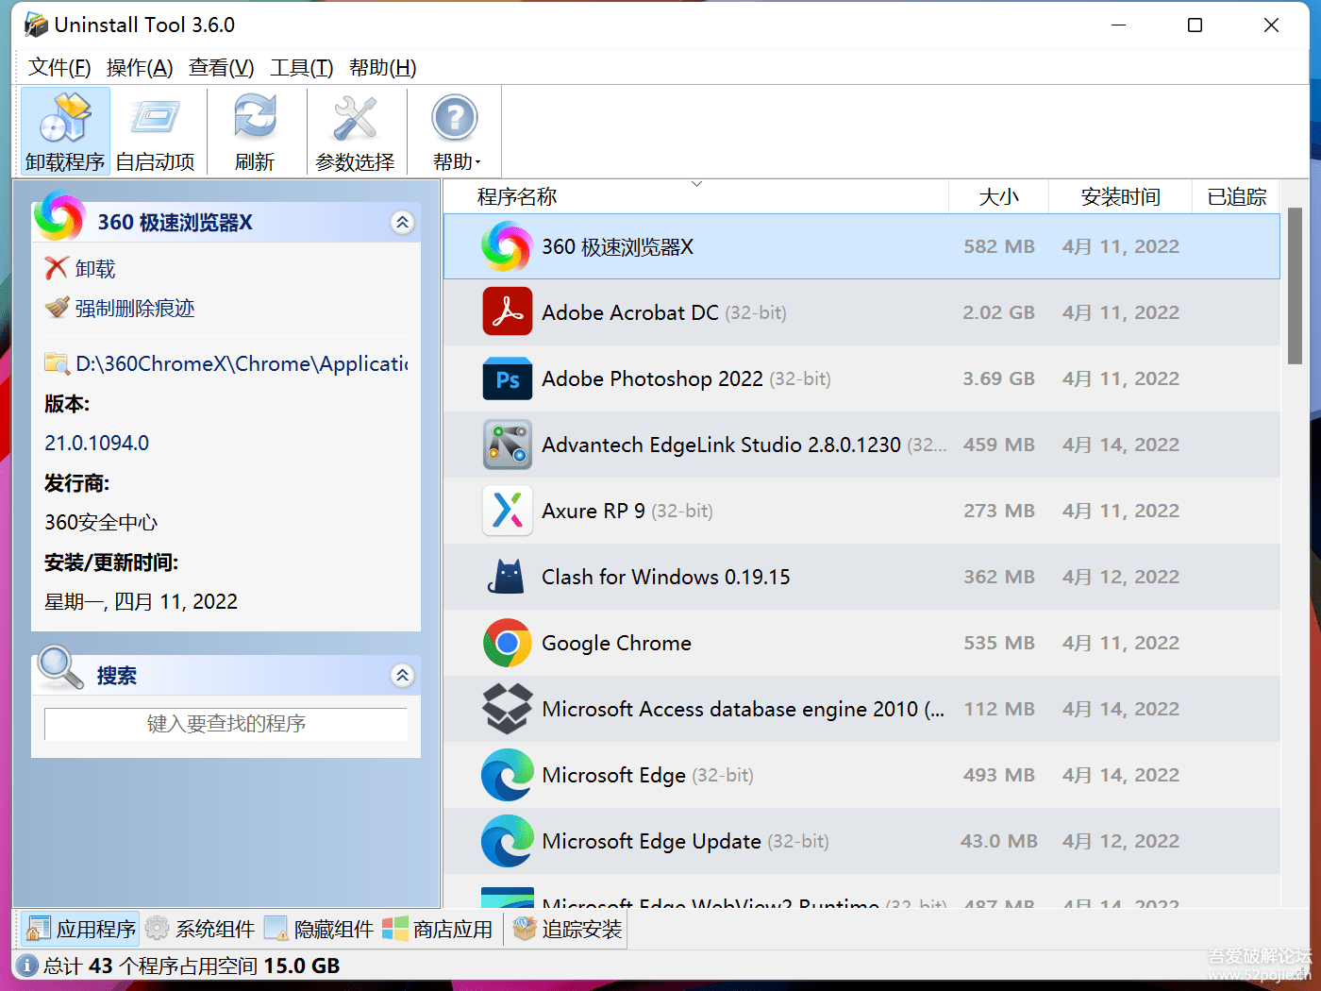Click 星期一, 四月 11, 2022 install date
Image resolution: width=1321 pixels, height=991 pixels.
[141, 601]
